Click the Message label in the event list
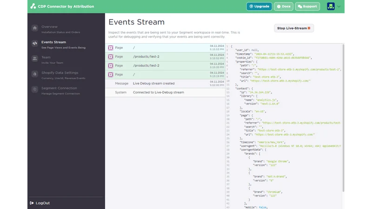 (121, 84)
